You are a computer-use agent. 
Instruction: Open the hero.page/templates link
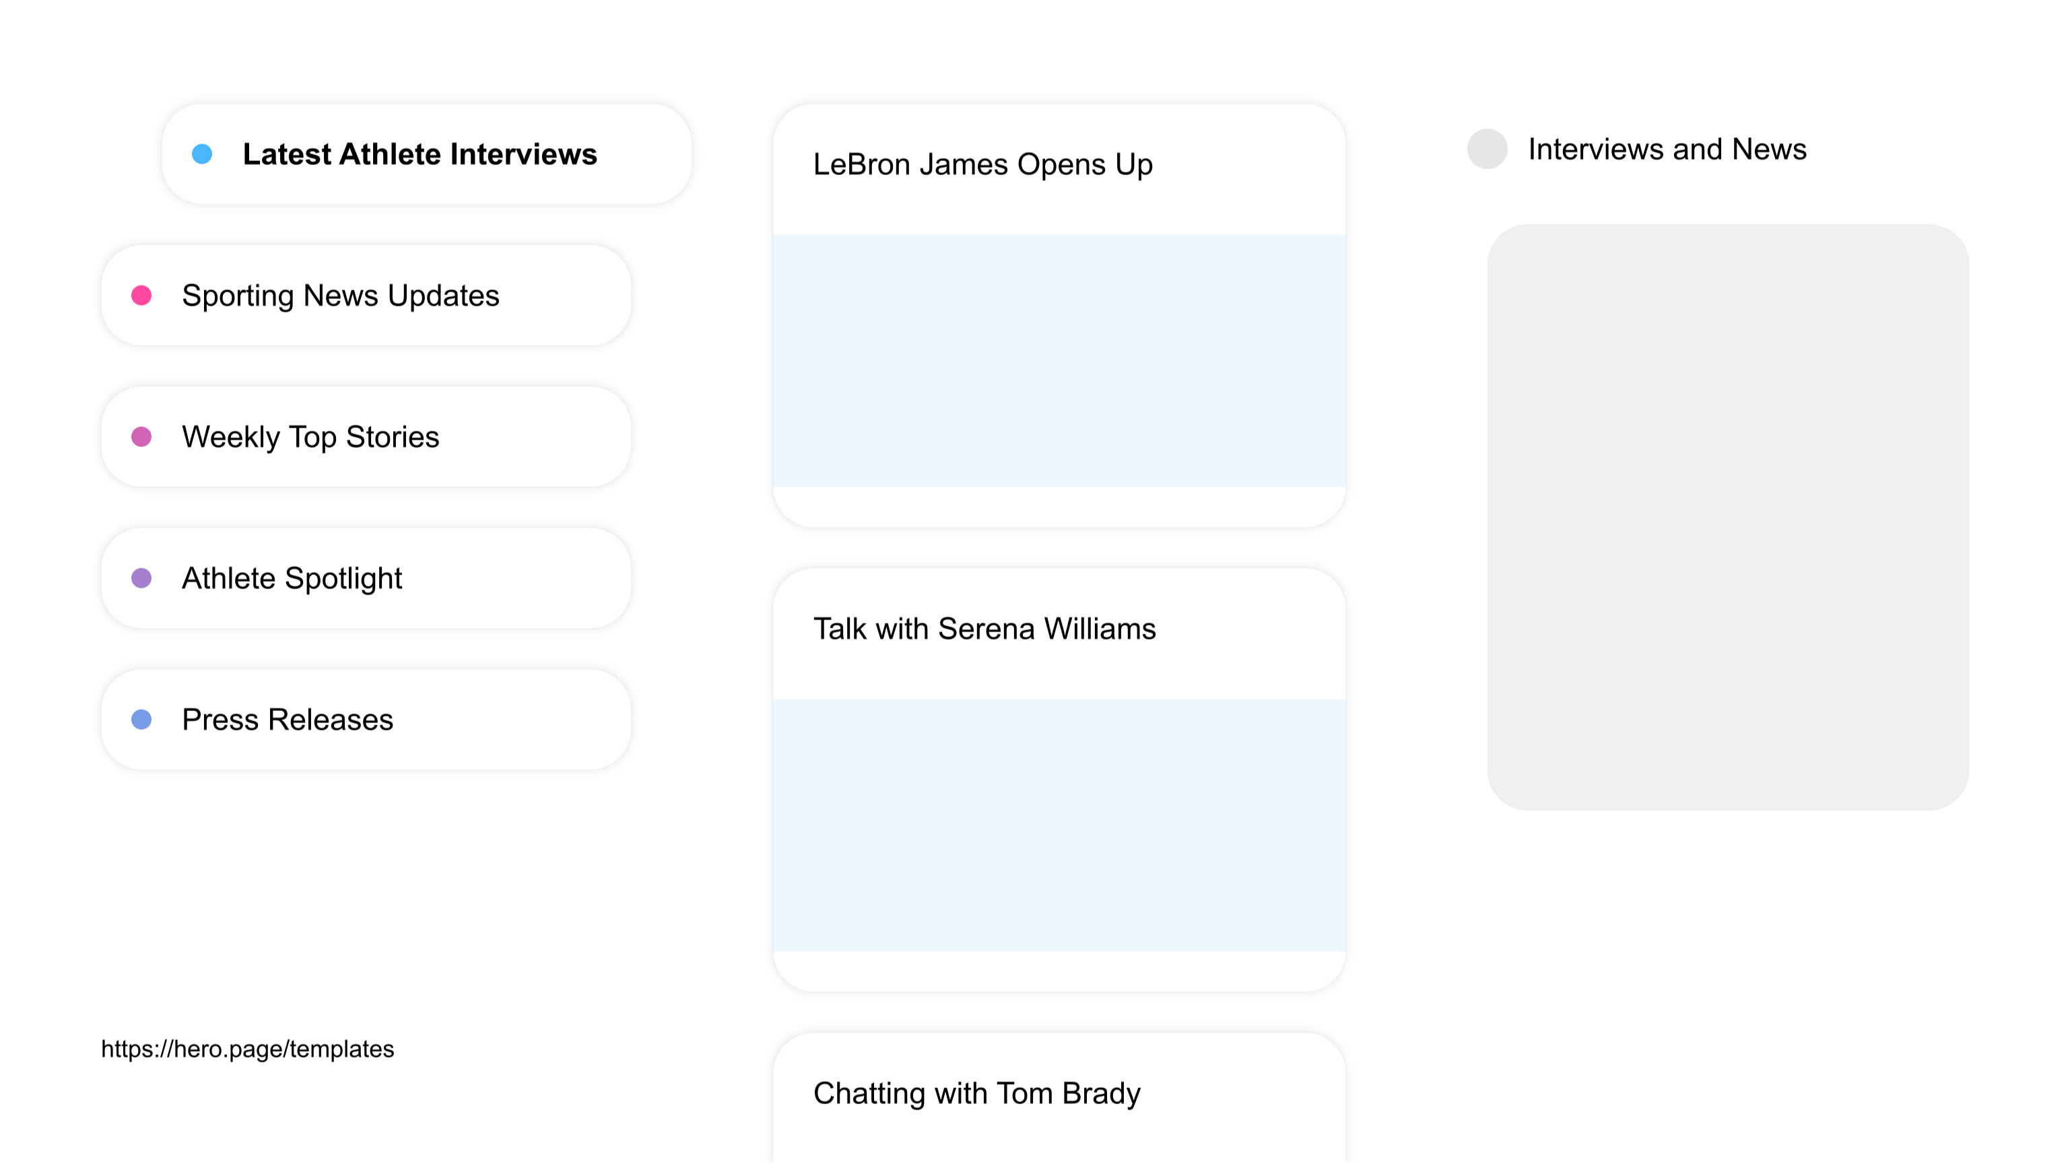(248, 1048)
